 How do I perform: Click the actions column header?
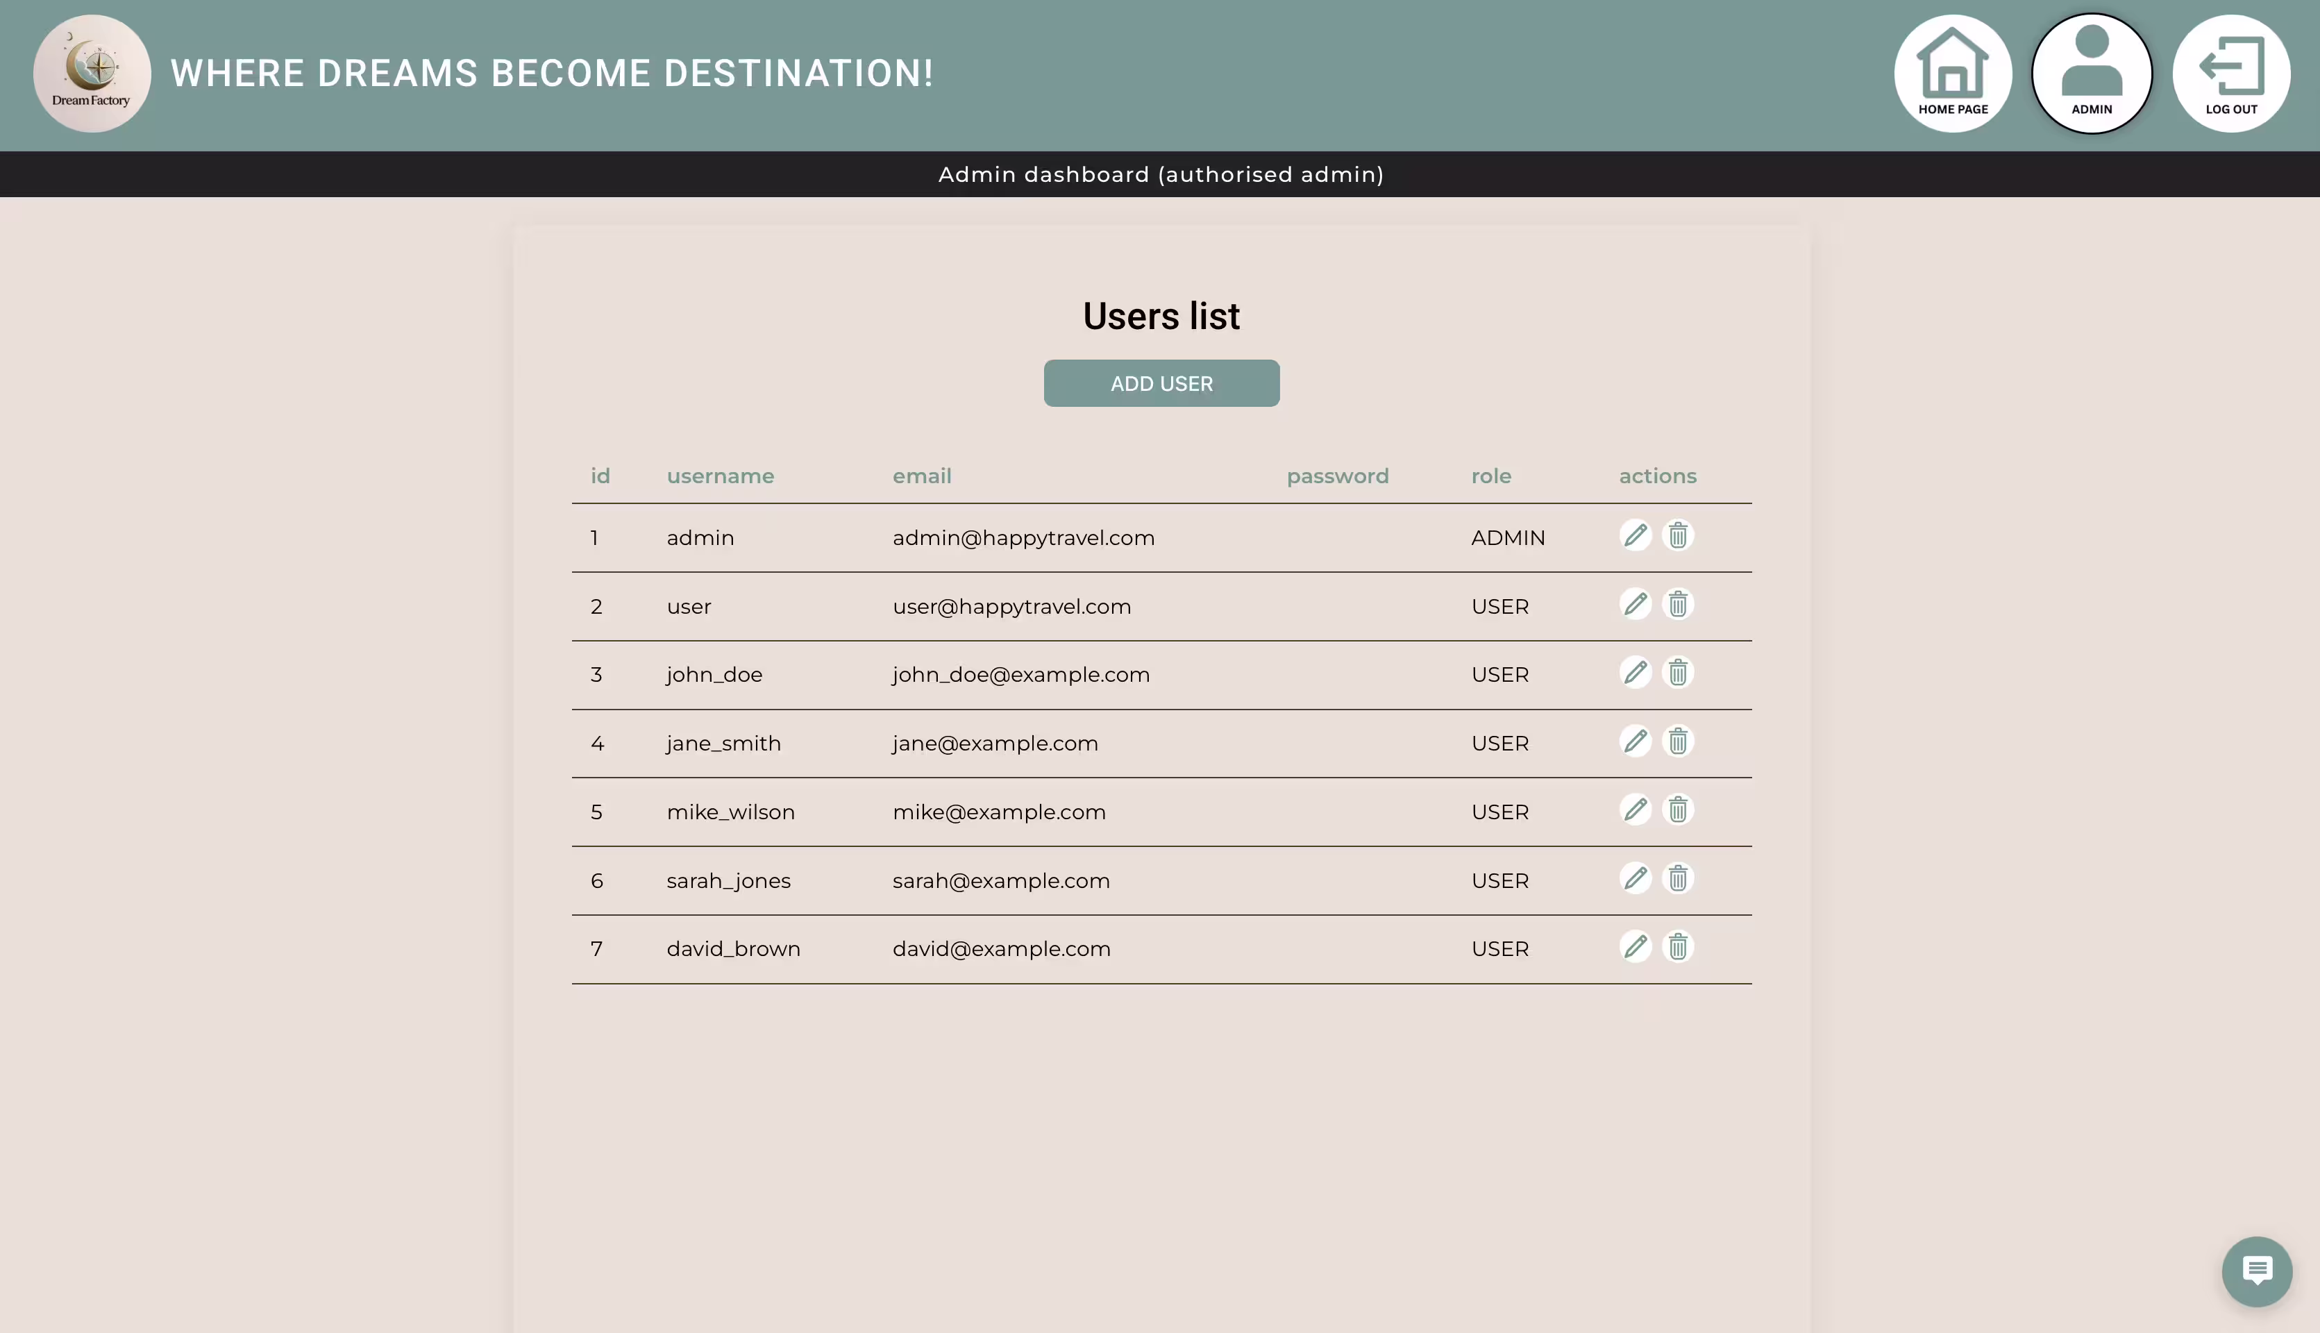(x=1658, y=476)
